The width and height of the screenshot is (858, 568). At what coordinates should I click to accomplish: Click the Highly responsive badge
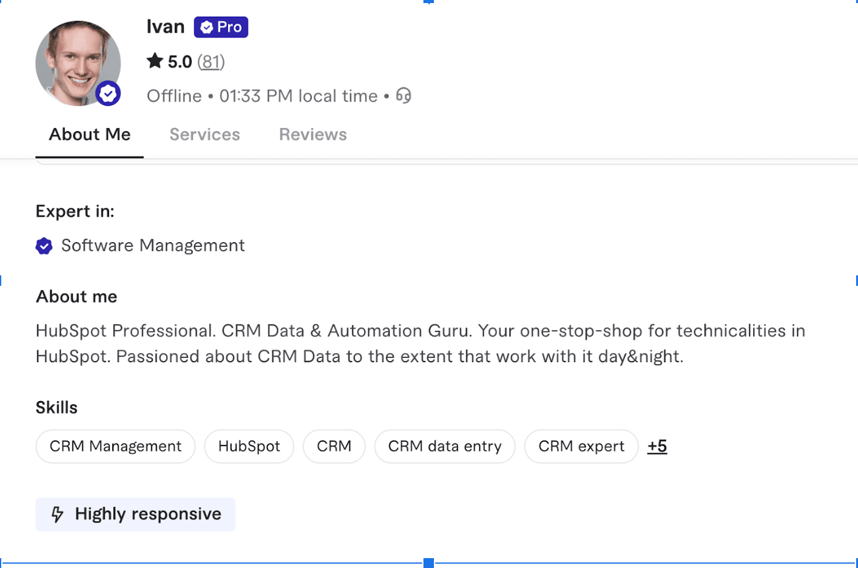(136, 514)
